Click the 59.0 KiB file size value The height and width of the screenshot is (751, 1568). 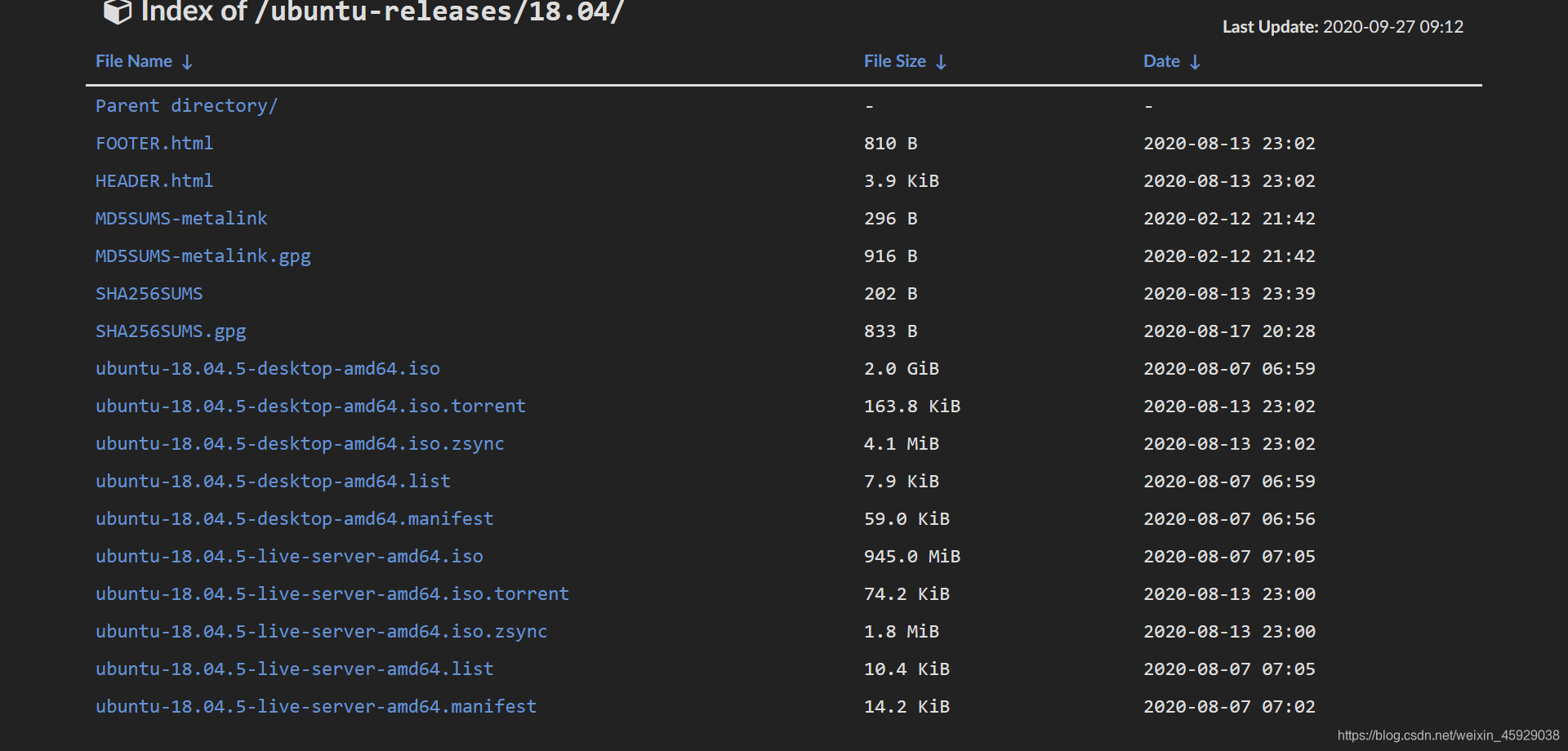click(x=907, y=519)
